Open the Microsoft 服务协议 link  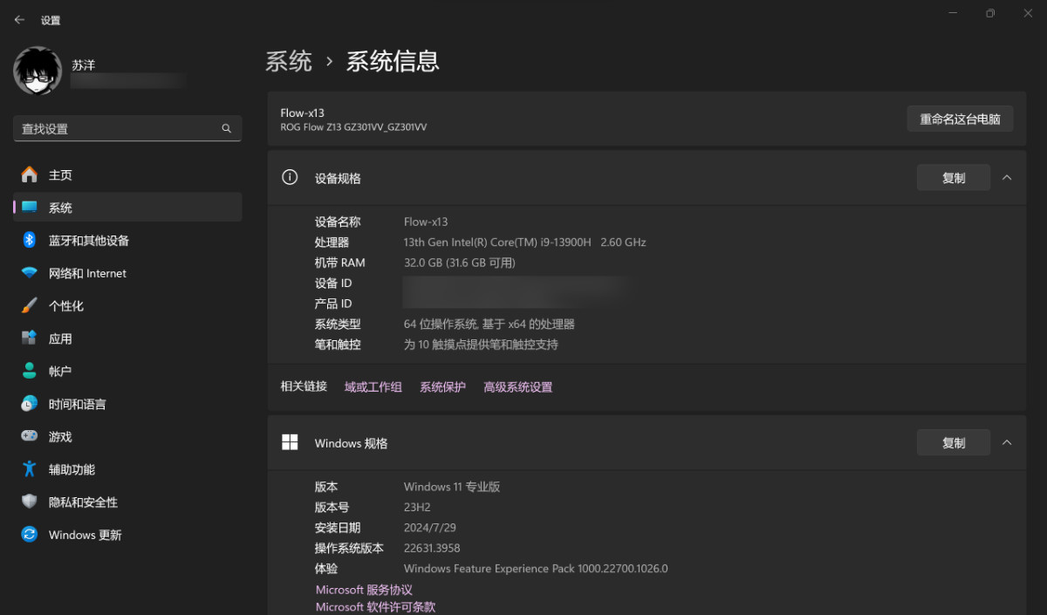pos(364,591)
